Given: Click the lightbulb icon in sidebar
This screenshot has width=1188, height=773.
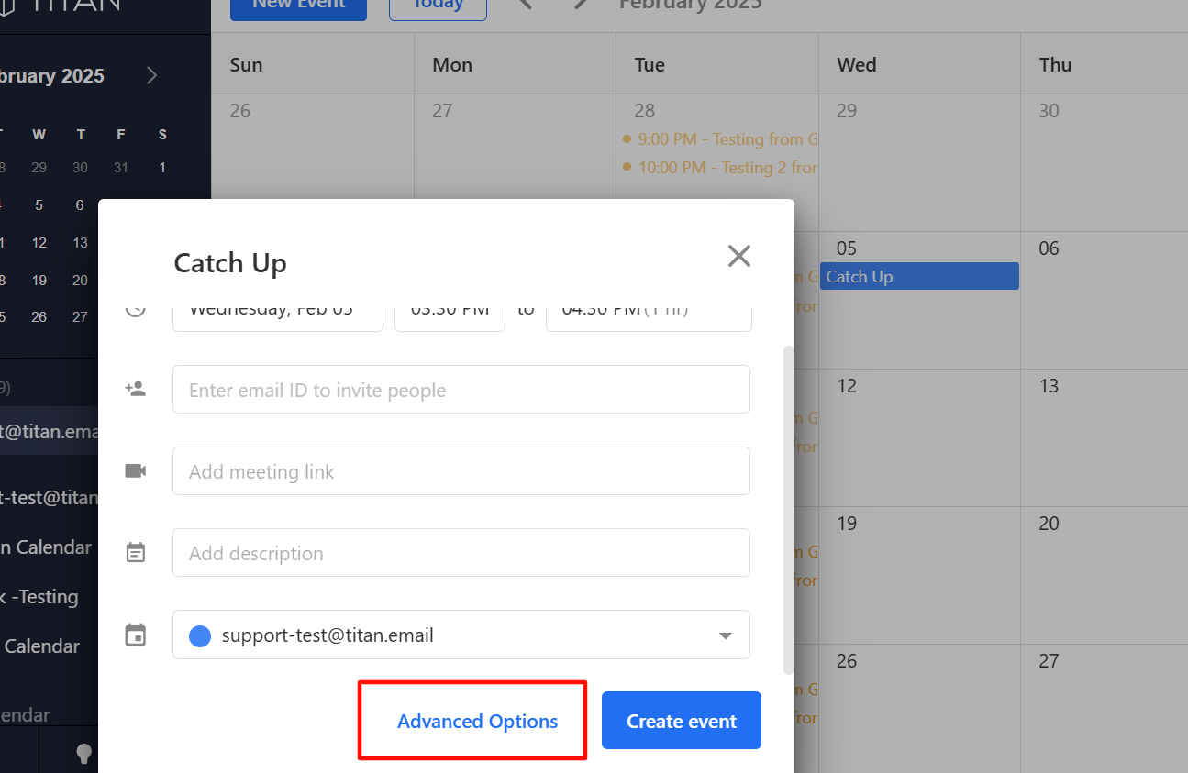Looking at the screenshot, I should click(x=84, y=754).
